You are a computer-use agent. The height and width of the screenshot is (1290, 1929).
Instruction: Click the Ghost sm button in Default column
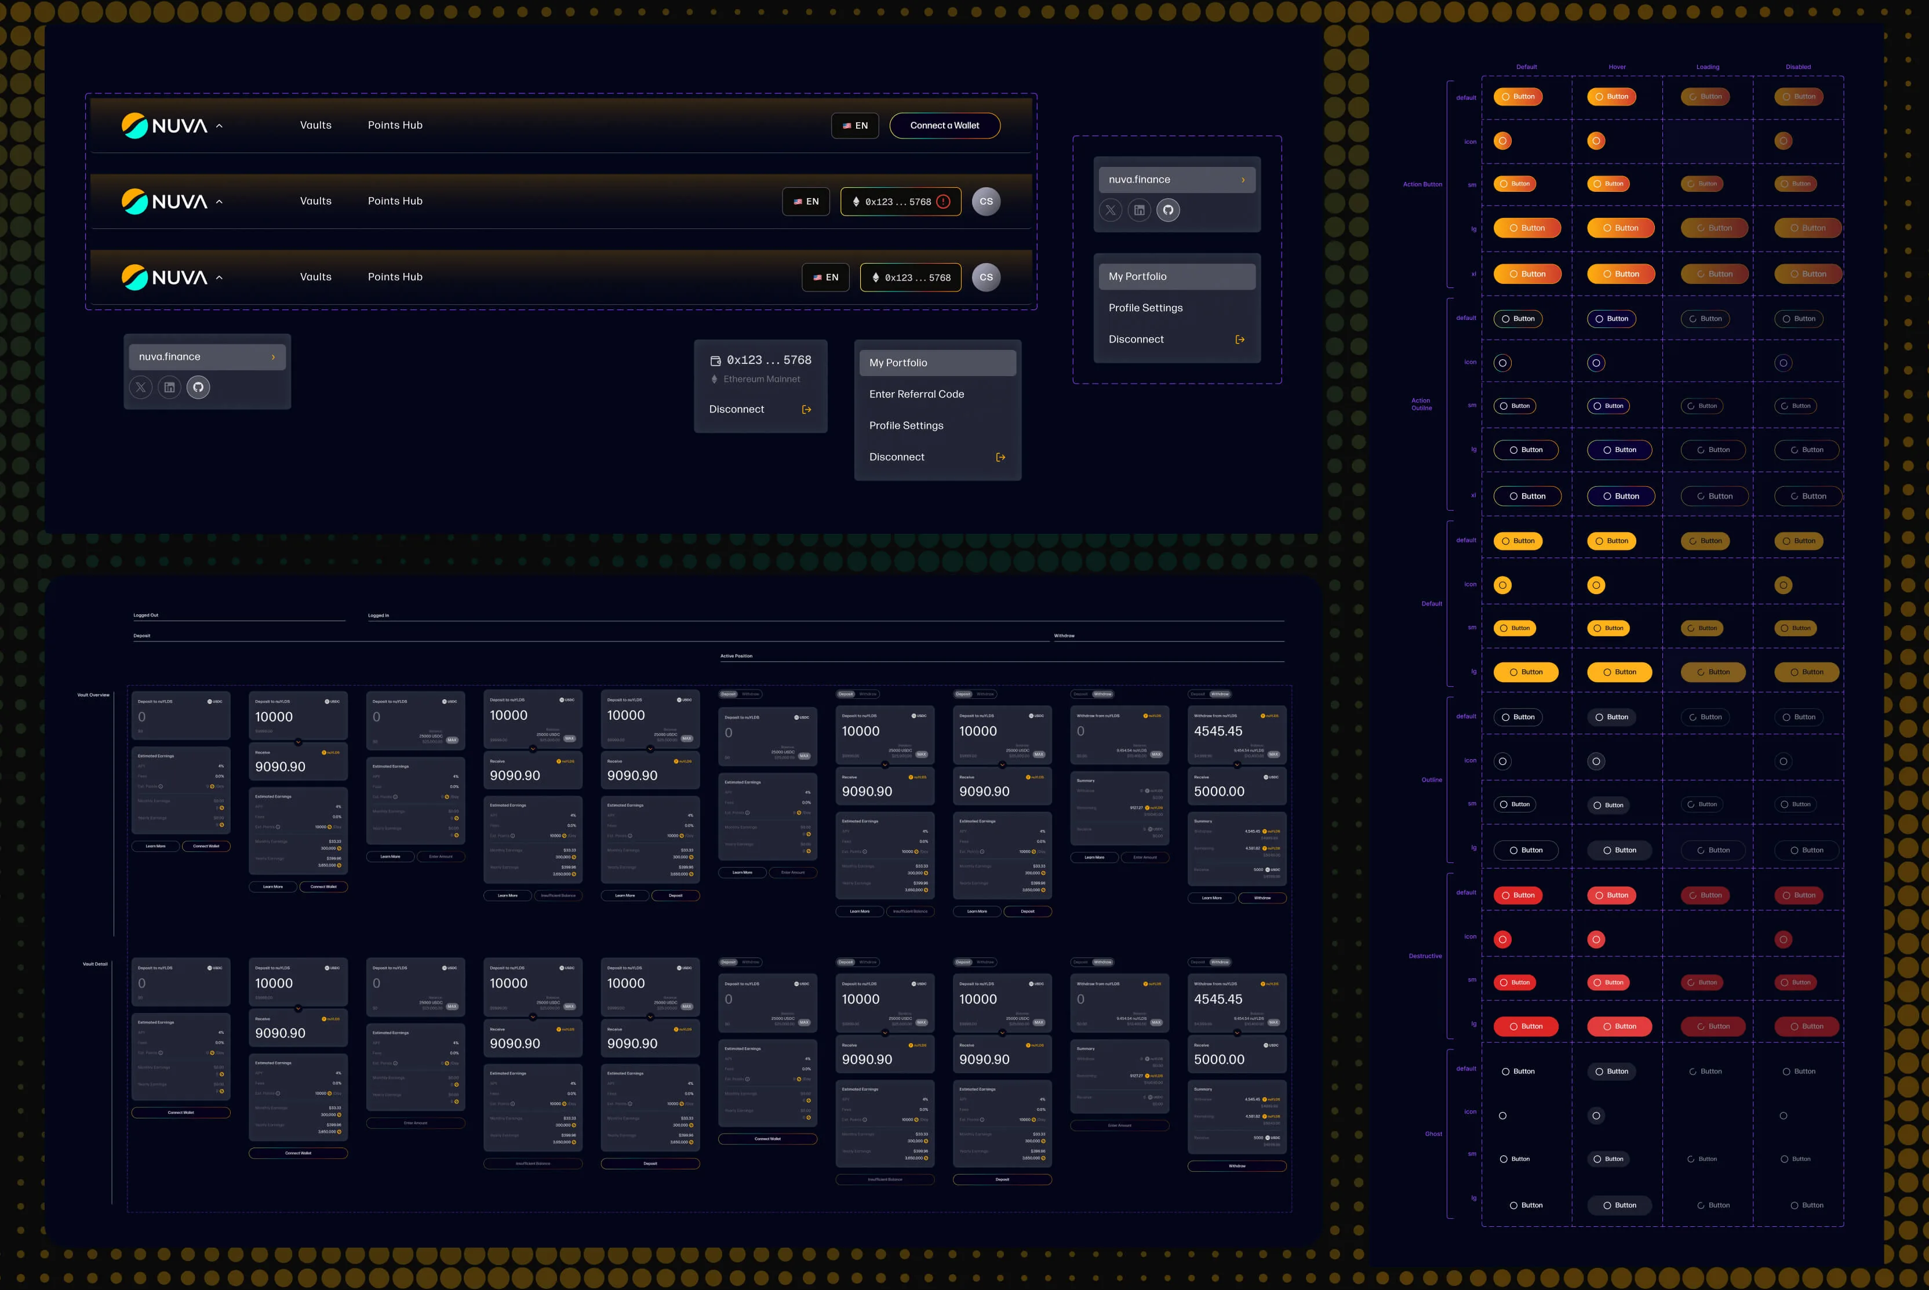1514,1159
